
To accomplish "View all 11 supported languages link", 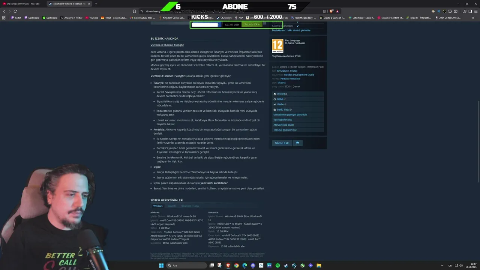I will point(291,30).
